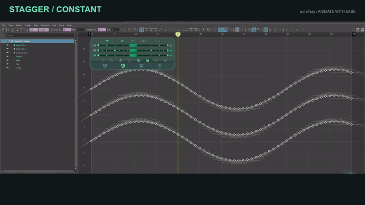Click the vertical bars icon in animFray panel
365x205 pixels.
pyautogui.click(x=122, y=41)
